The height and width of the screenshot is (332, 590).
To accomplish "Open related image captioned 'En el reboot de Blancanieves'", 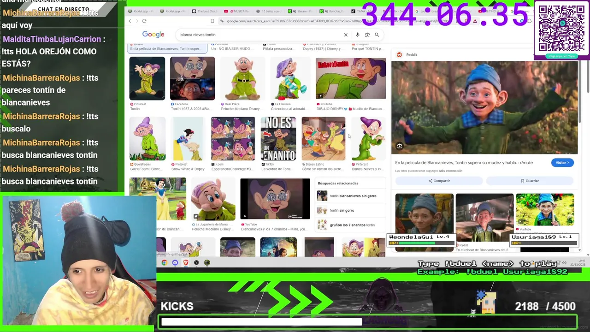I will [484, 218].
